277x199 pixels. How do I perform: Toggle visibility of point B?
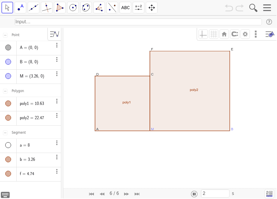coord(8,62)
